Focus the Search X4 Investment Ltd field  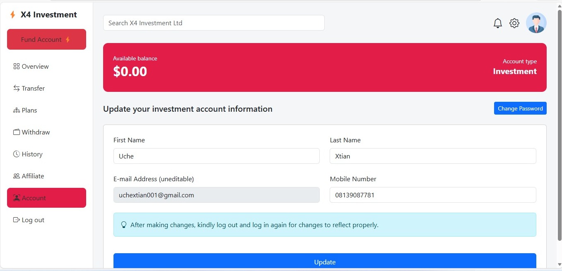pos(214,23)
